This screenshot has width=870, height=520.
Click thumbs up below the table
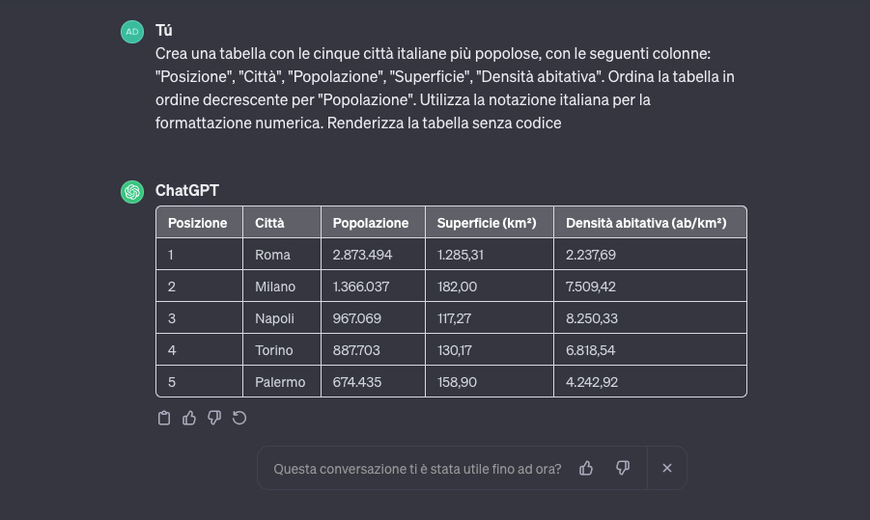click(189, 418)
